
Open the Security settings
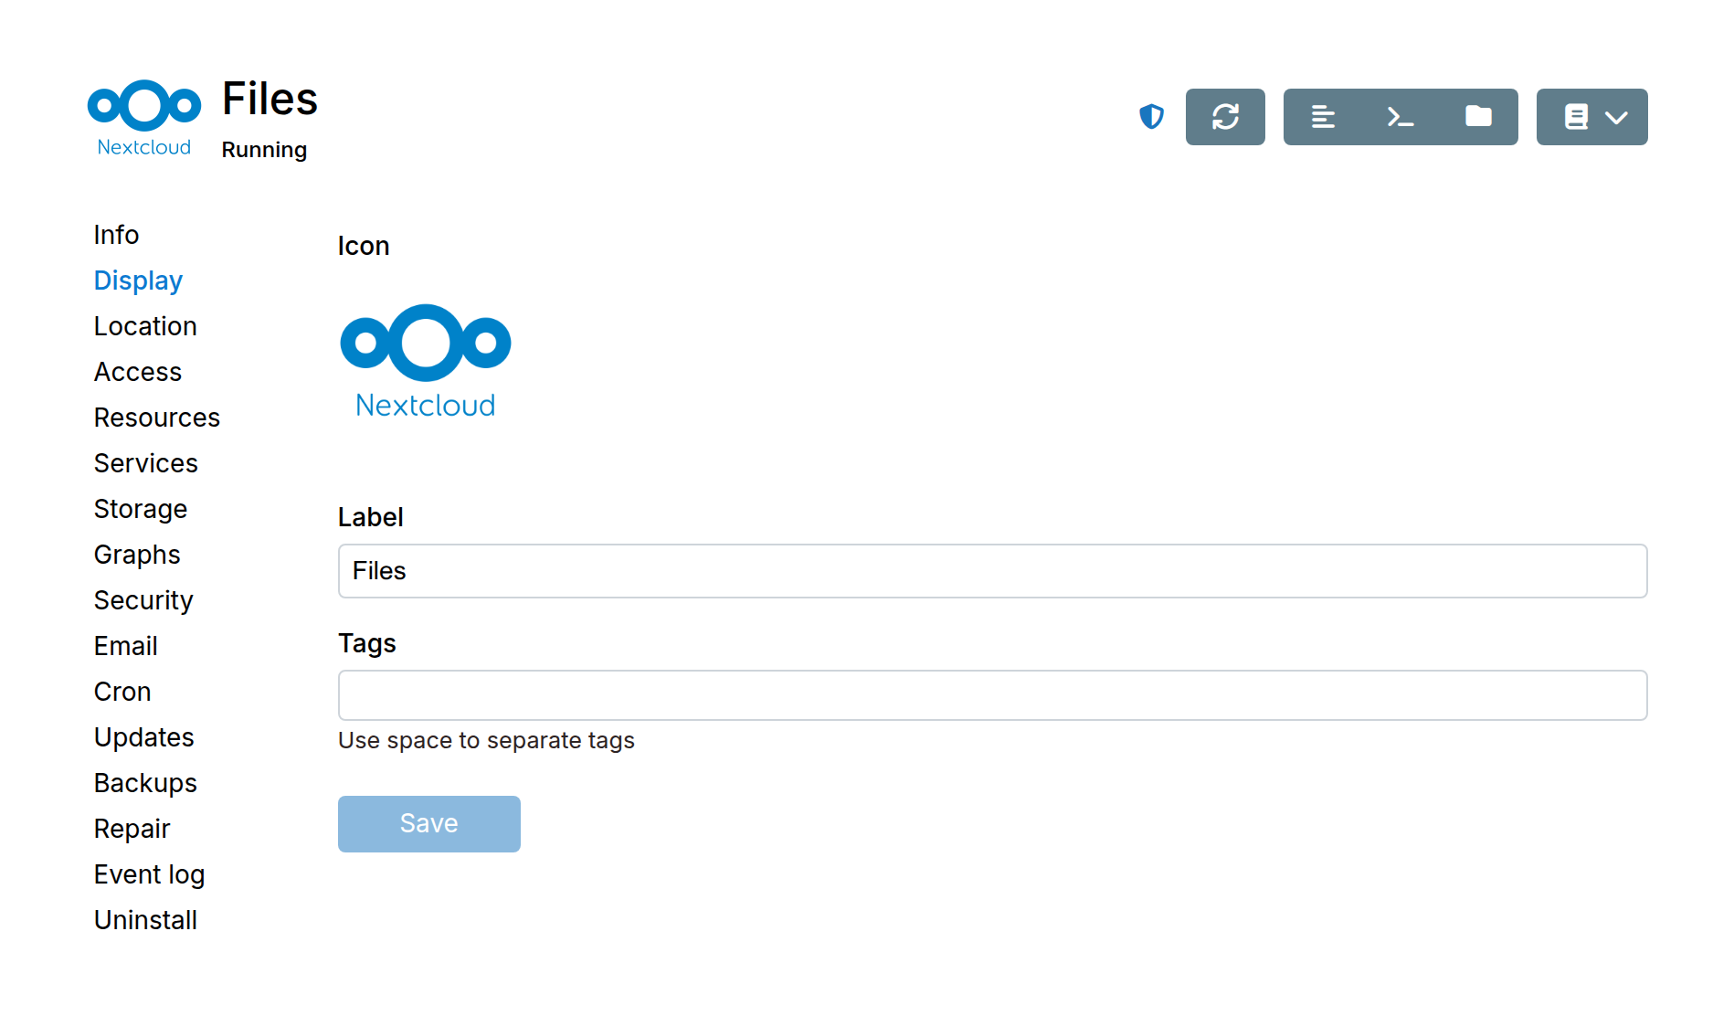click(143, 600)
